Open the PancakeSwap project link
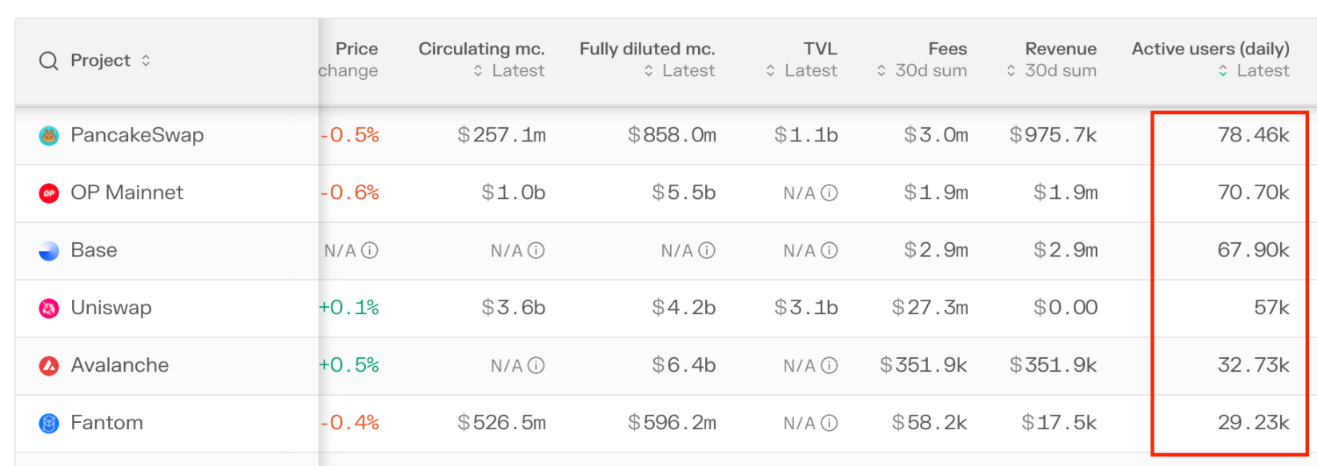The height and width of the screenshot is (466, 1317). [137, 135]
